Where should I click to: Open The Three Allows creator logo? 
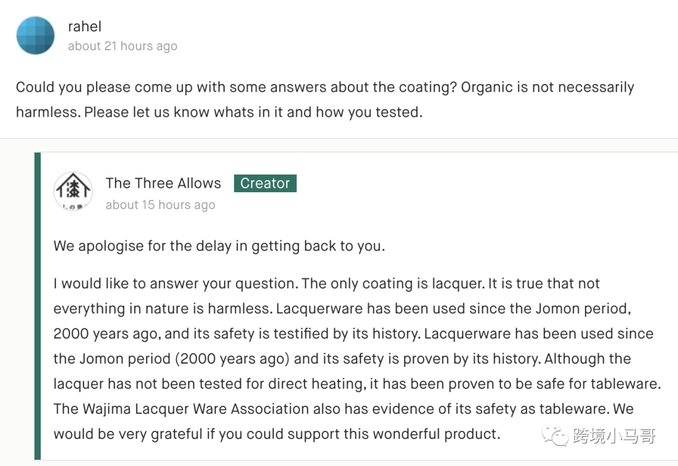[x=73, y=190]
